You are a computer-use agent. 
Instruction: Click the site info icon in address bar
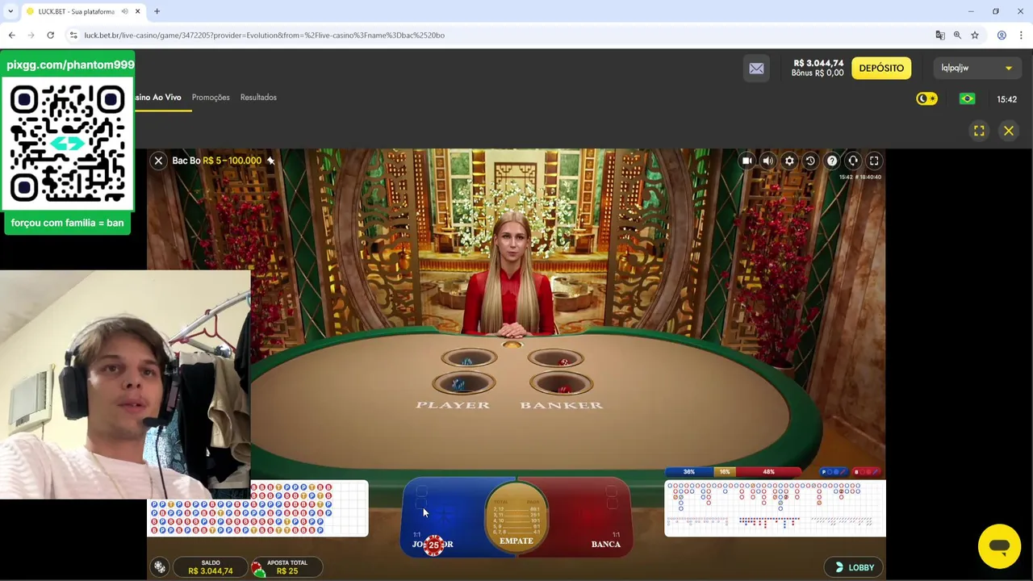(73, 35)
